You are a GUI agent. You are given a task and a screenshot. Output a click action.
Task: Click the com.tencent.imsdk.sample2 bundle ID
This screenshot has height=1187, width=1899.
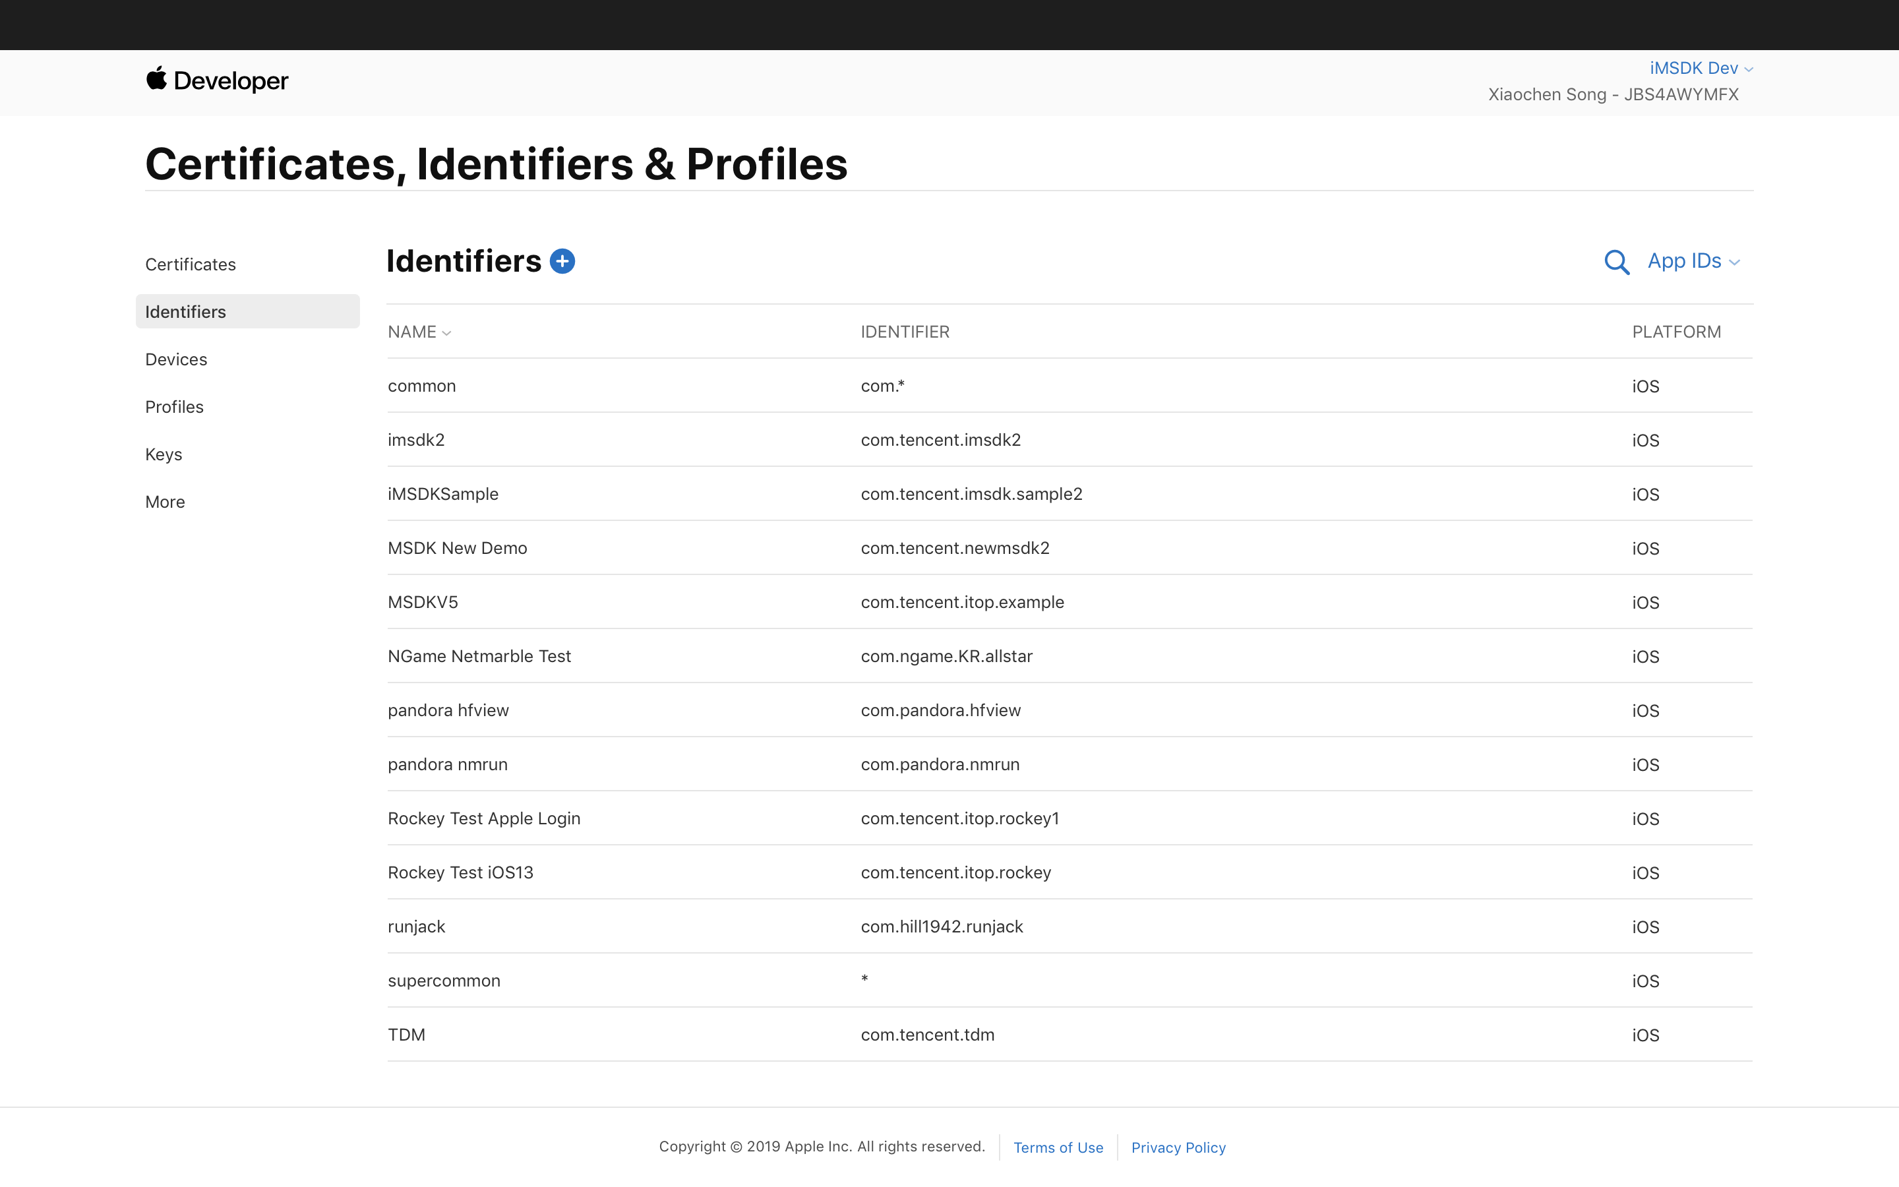pos(971,494)
